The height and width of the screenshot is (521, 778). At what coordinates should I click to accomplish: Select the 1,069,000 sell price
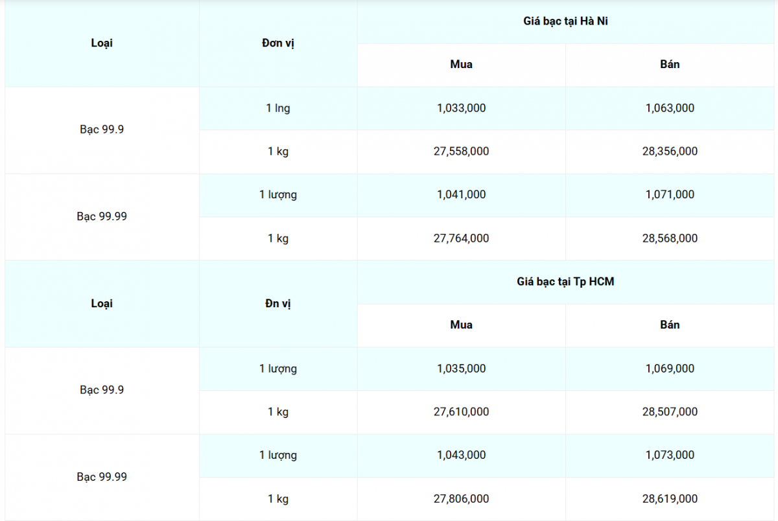point(670,369)
